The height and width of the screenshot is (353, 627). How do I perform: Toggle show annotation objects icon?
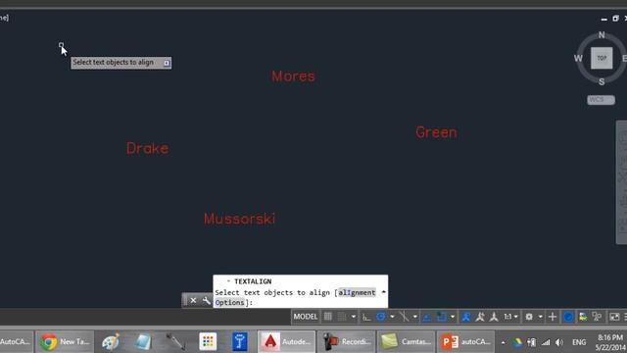(x=466, y=317)
